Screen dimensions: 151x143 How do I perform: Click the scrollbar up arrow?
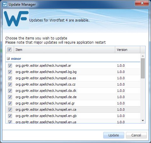tap(143, 56)
